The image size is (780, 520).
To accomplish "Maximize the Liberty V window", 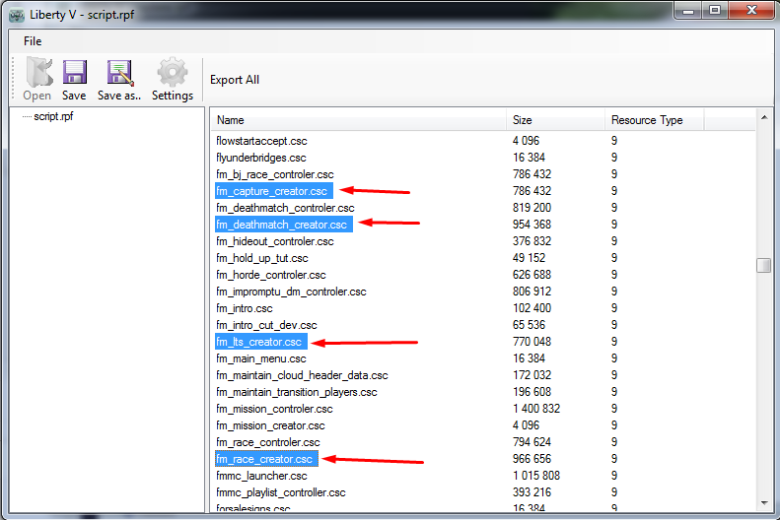I will coord(715,10).
